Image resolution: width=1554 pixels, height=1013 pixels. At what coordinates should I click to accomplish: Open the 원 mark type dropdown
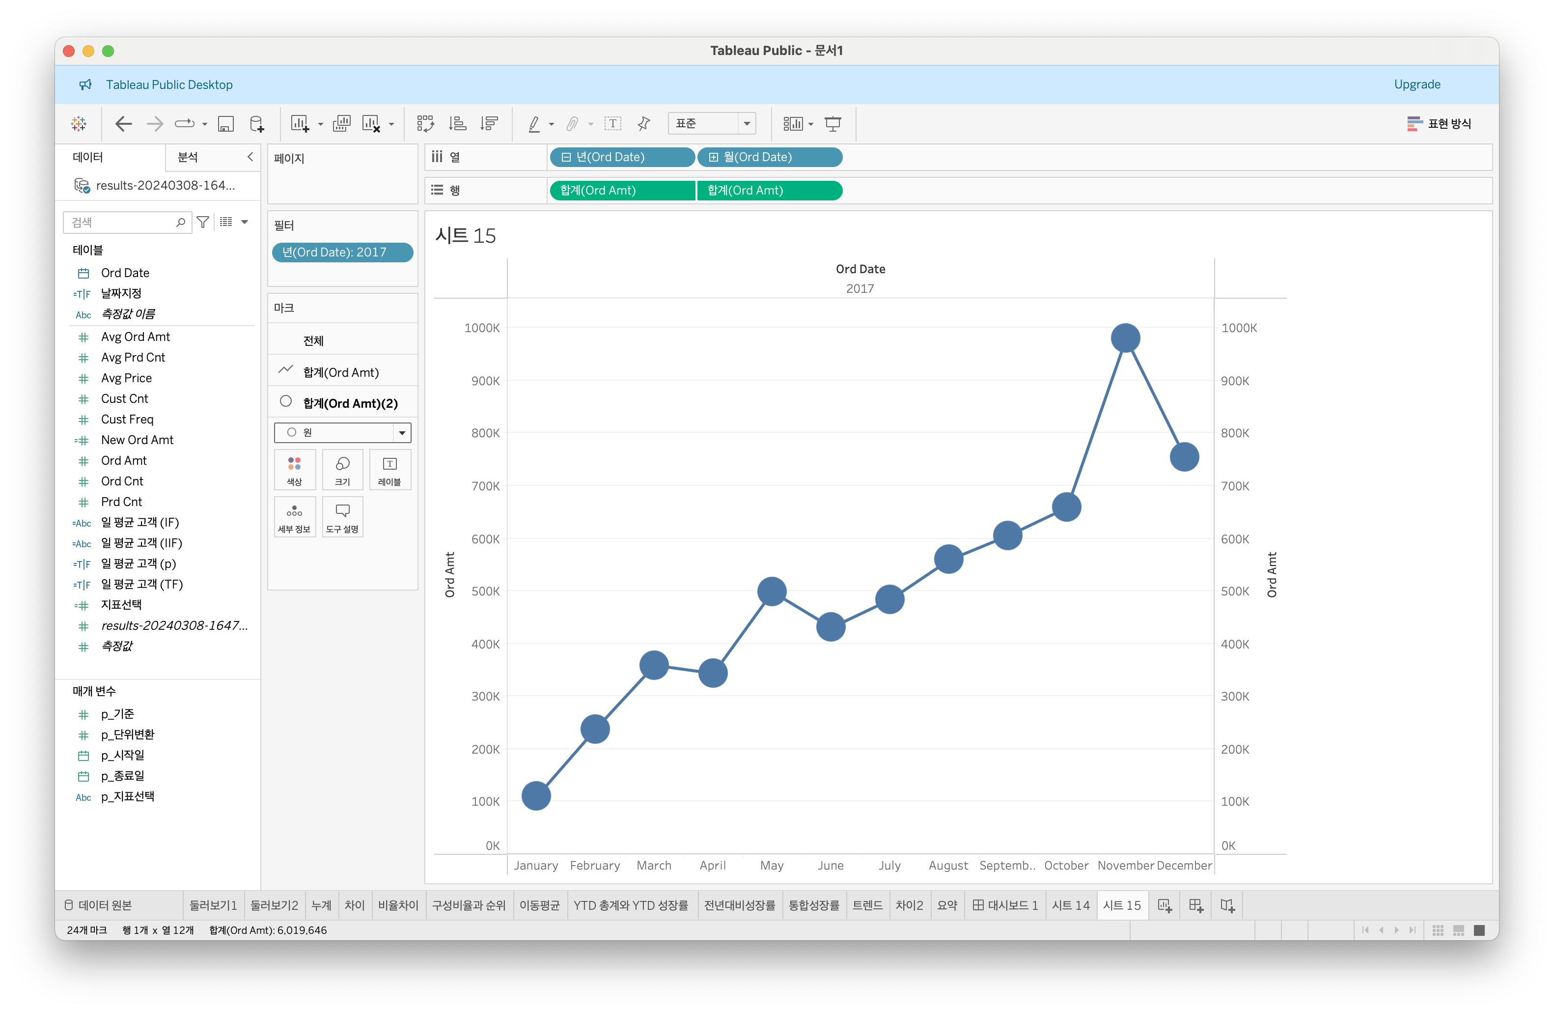pyautogui.click(x=402, y=432)
